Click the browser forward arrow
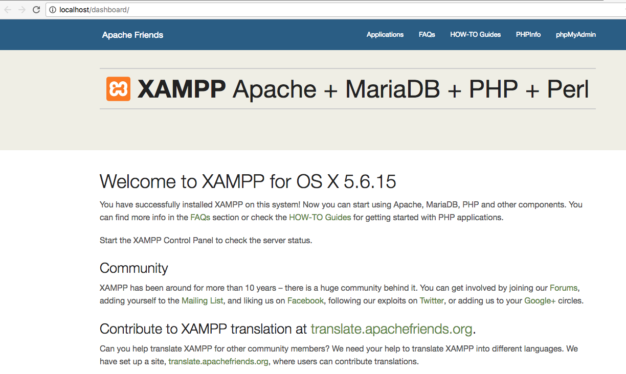 point(21,10)
